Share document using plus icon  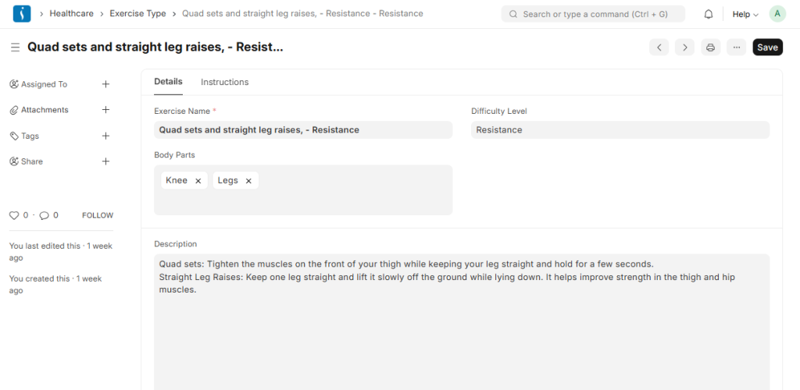(106, 161)
